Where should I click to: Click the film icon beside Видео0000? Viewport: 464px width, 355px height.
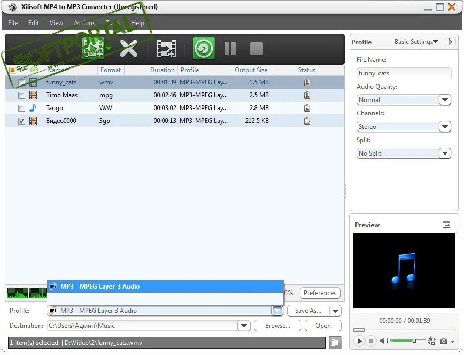point(33,121)
